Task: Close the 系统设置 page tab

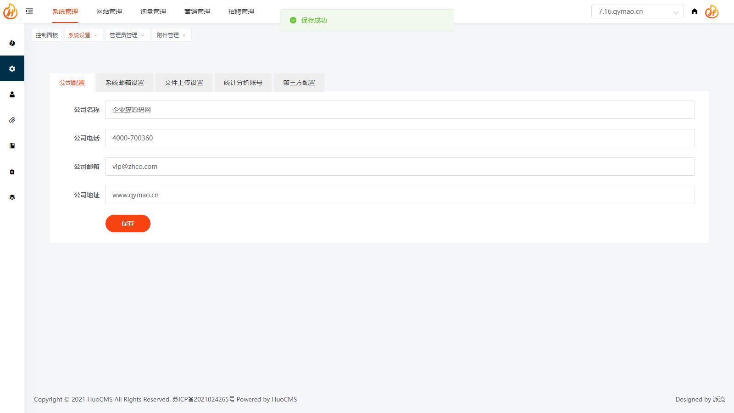Action: point(95,35)
